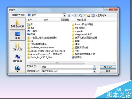Click the 取消 button
Screen dimensions: 132x99
pyautogui.click(x=108, y=71)
